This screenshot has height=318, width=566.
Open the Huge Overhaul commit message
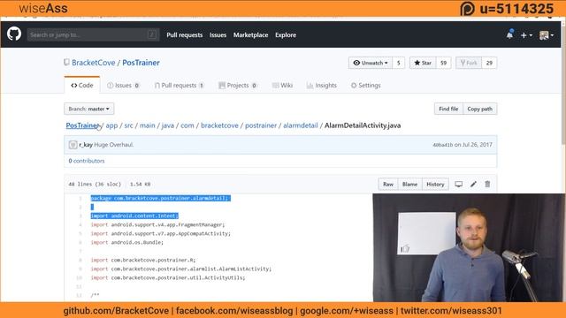tap(114, 145)
